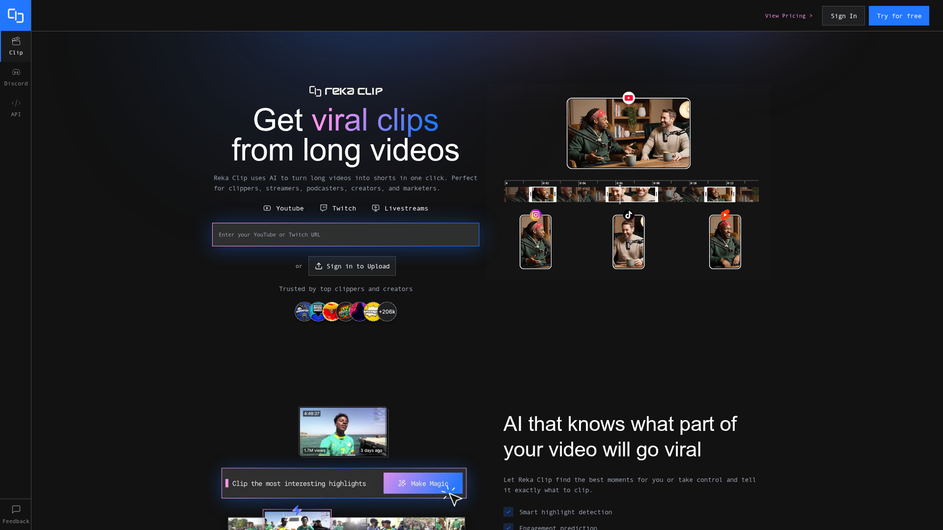Open the API section in the sidebar
Viewport: 943px width, 530px height.
[16, 108]
